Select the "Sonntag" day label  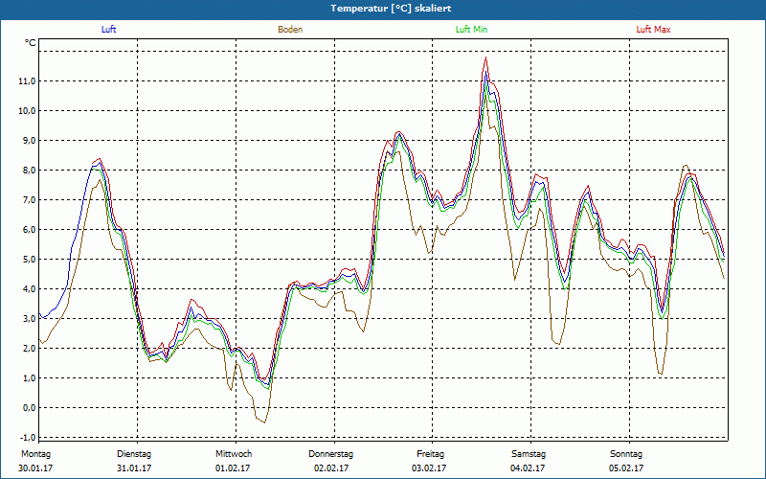point(626,454)
